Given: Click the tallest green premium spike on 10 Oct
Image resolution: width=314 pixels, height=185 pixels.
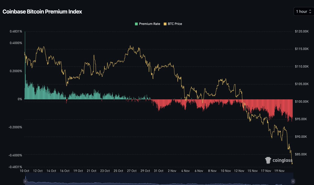Looking at the screenshot, I should pos(25,65).
